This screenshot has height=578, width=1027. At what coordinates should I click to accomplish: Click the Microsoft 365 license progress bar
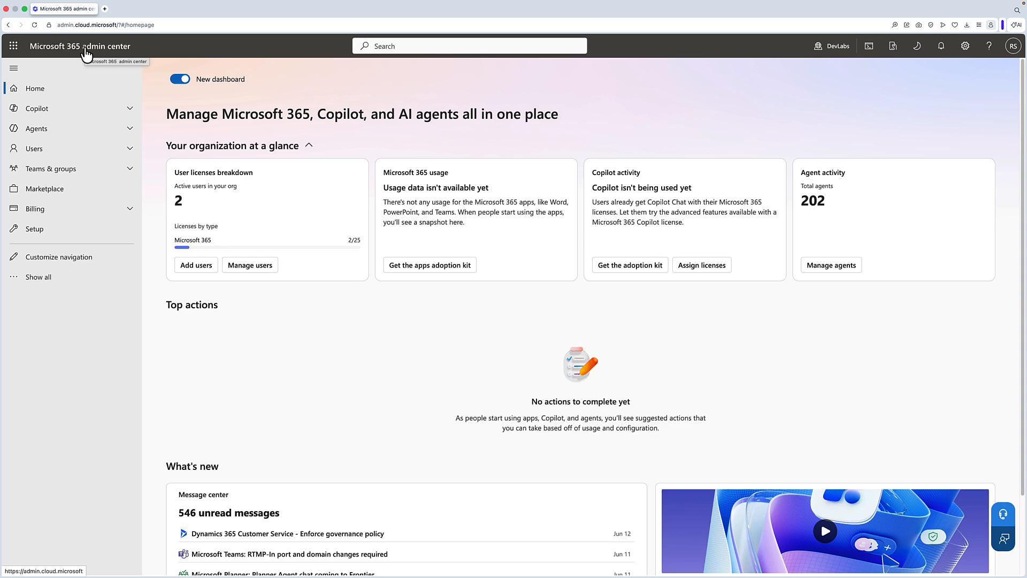point(267,247)
